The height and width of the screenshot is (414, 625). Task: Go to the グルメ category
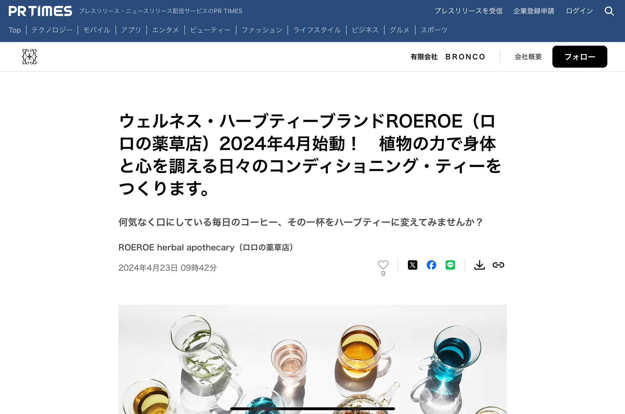[399, 30]
